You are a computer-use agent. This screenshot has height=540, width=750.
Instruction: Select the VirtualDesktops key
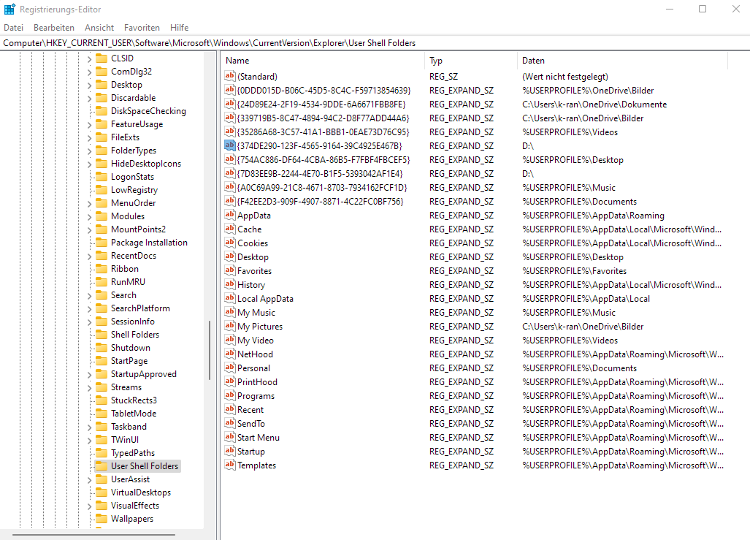pos(141,492)
